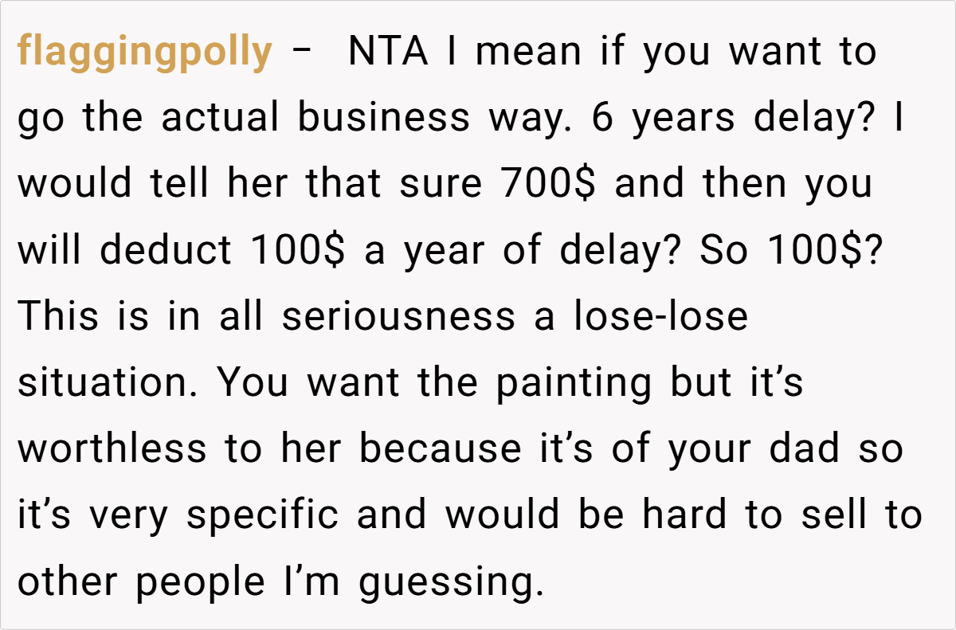The height and width of the screenshot is (630, 956).
Task: Click the word "seriousness"
Action: (398, 317)
